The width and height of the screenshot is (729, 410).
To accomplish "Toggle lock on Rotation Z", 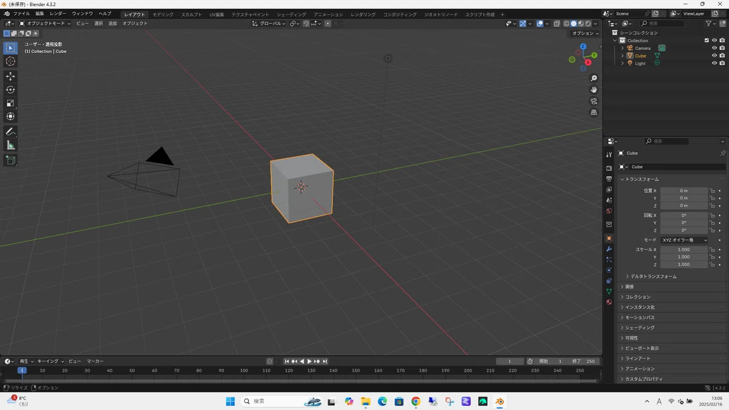I will click(x=712, y=230).
